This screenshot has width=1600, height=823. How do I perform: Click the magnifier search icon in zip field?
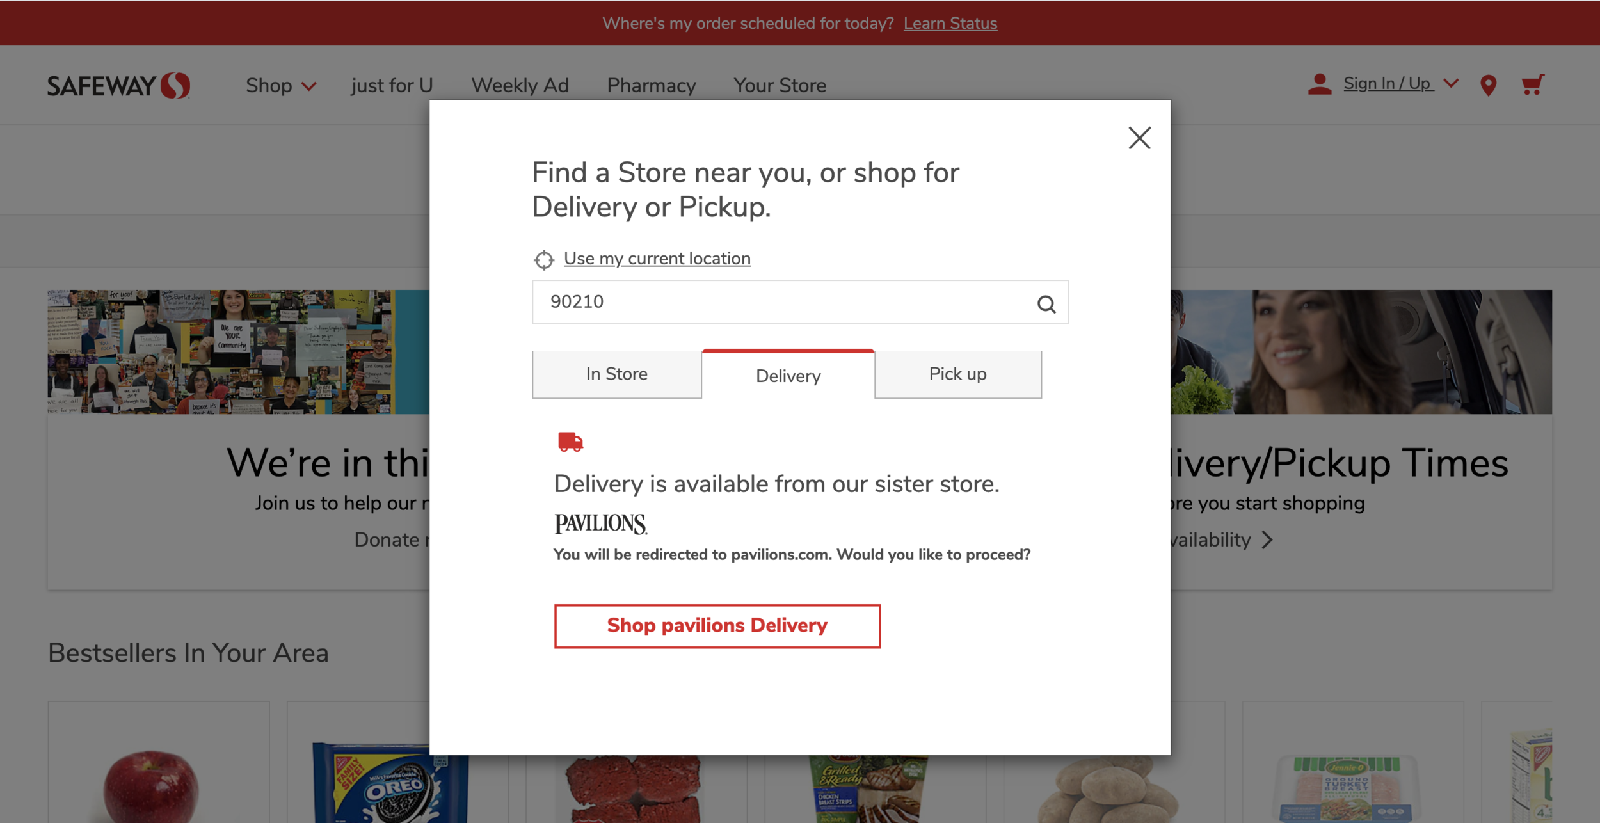coord(1046,303)
